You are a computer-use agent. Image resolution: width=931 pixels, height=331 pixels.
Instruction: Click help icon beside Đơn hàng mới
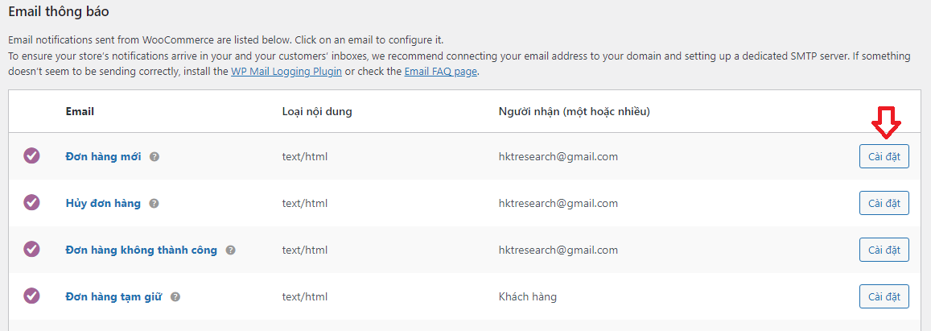coord(154,157)
